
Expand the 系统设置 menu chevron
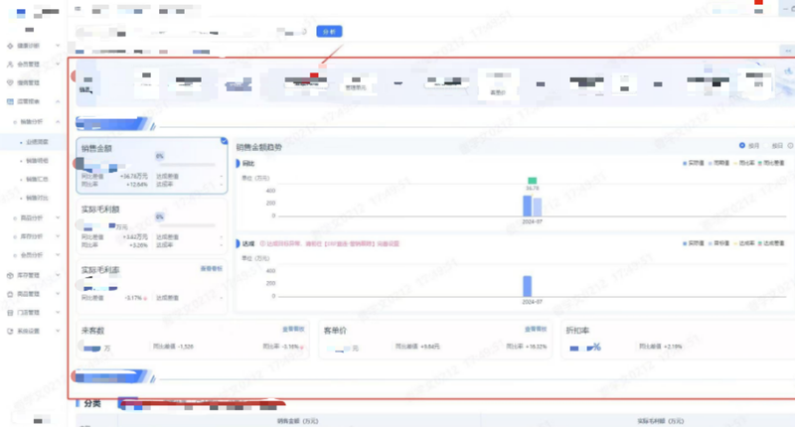[58, 331]
